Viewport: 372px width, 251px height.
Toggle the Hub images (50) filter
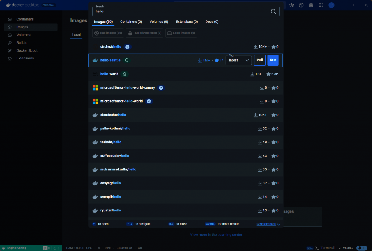coord(108,33)
